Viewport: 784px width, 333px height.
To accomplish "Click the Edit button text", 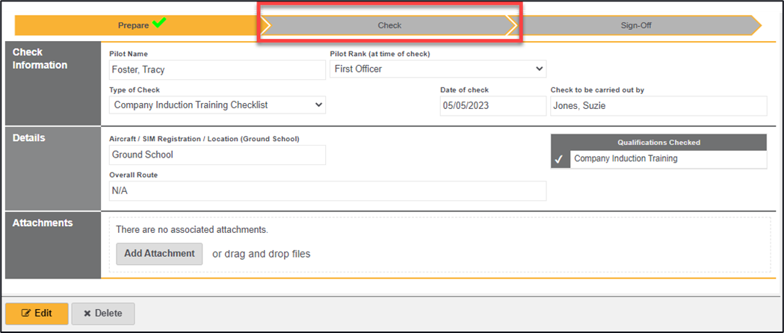I will (43, 314).
